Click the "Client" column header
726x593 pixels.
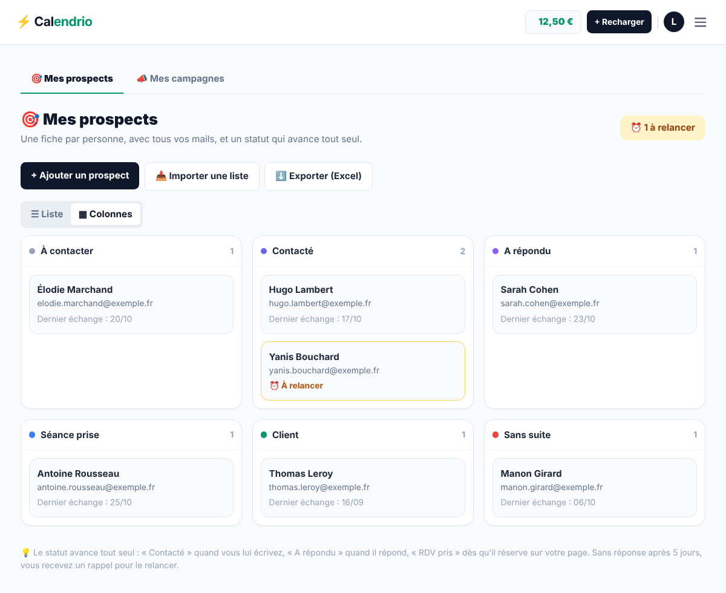pyautogui.click(x=363, y=435)
